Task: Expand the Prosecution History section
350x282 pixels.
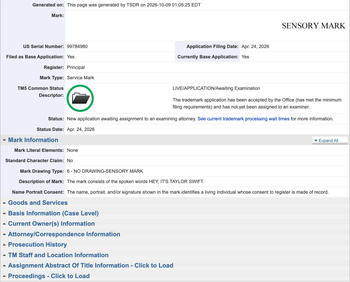Action: click(x=37, y=245)
